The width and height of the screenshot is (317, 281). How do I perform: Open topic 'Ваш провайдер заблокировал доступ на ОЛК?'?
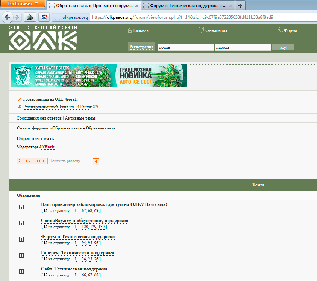(104, 204)
